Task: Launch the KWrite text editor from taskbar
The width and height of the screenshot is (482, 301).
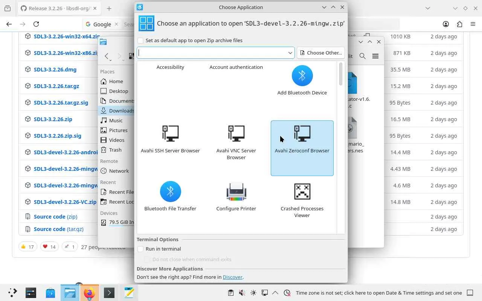Action: 129,293
